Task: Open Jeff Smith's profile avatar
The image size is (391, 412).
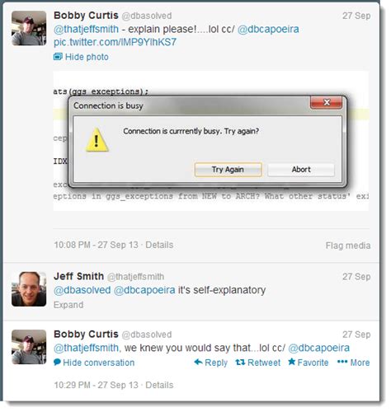Action: click(29, 289)
